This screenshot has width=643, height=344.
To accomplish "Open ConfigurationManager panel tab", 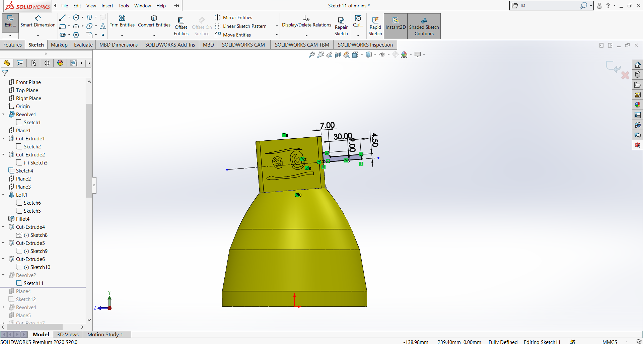I will tap(33, 63).
